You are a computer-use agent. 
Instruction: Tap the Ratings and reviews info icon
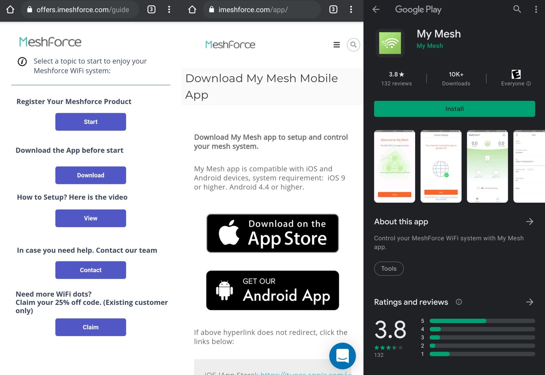tap(459, 302)
